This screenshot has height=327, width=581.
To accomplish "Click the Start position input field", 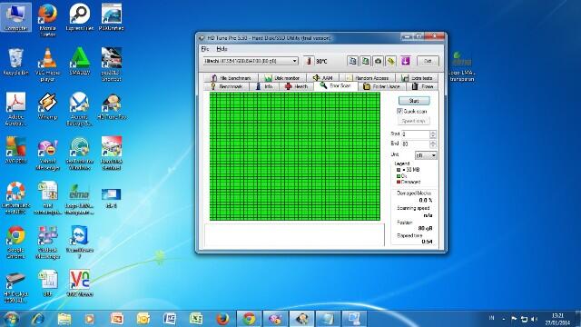I will point(416,134).
